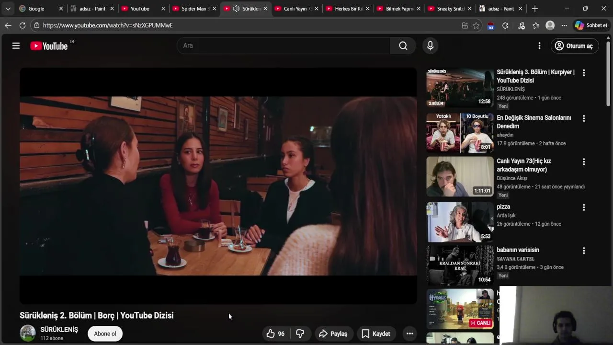
Task: Open Copilot Sohbet et button
Action: coord(591,25)
